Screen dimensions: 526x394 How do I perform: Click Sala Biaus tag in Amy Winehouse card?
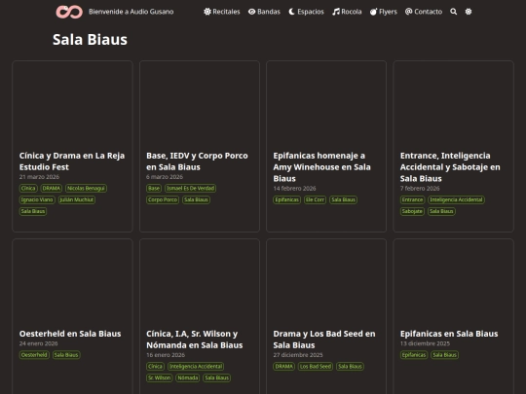tap(343, 199)
